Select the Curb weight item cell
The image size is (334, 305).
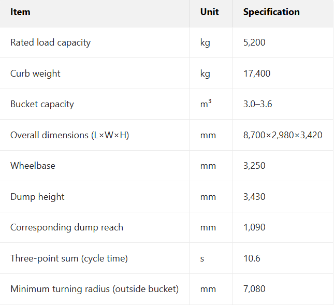tap(35, 74)
